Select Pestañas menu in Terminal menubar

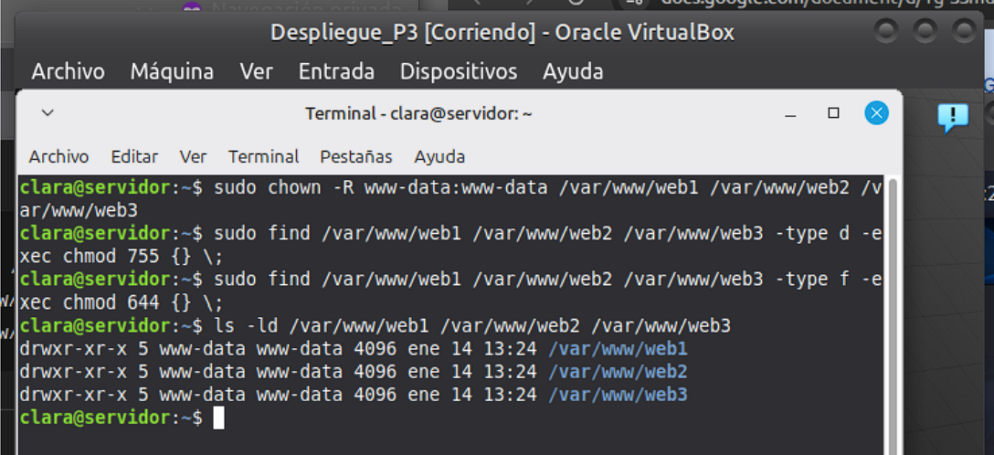click(355, 156)
